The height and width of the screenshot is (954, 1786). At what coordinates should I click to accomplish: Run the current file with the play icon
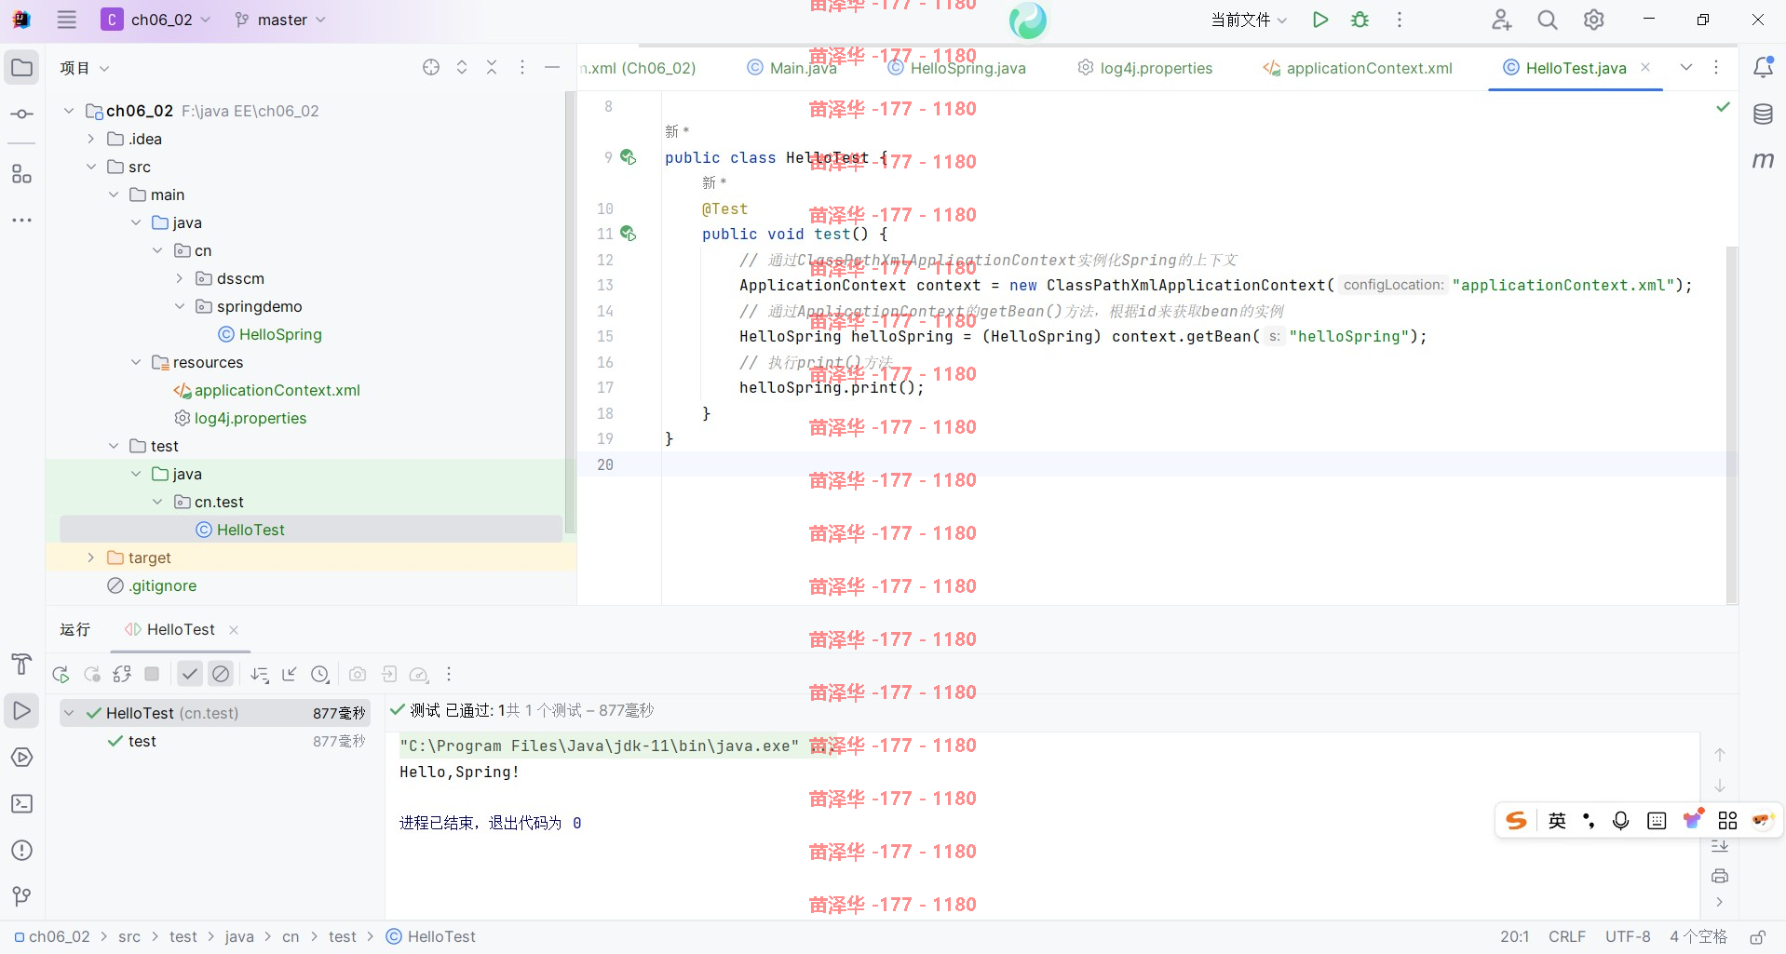click(x=1319, y=20)
